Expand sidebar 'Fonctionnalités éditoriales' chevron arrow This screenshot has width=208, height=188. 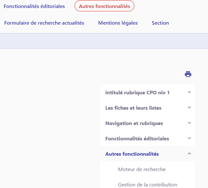click(x=189, y=138)
